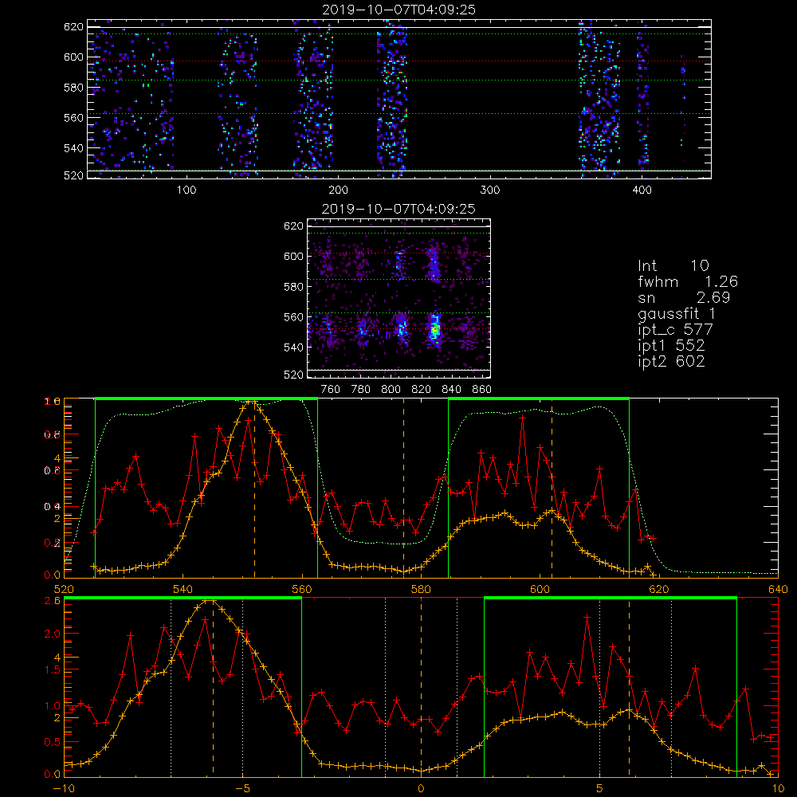Click red y-axis label 2.0 on bottom plot
This screenshot has width=797, height=797.
53,634
